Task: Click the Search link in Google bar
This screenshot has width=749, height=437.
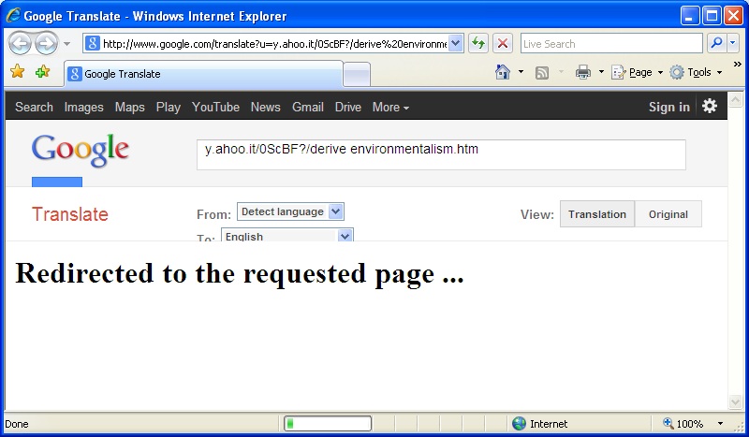Action: pos(34,107)
